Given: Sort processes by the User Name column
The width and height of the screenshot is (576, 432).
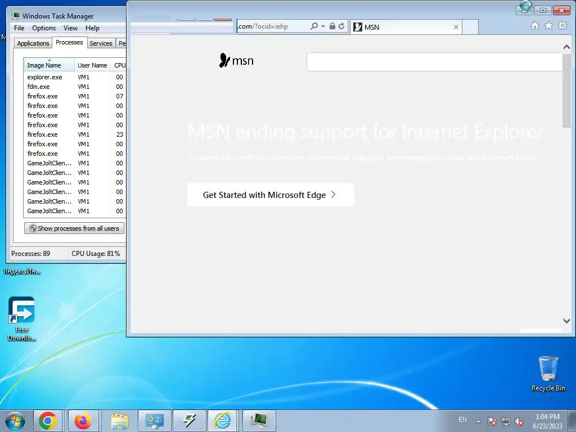Looking at the screenshot, I should (x=92, y=65).
